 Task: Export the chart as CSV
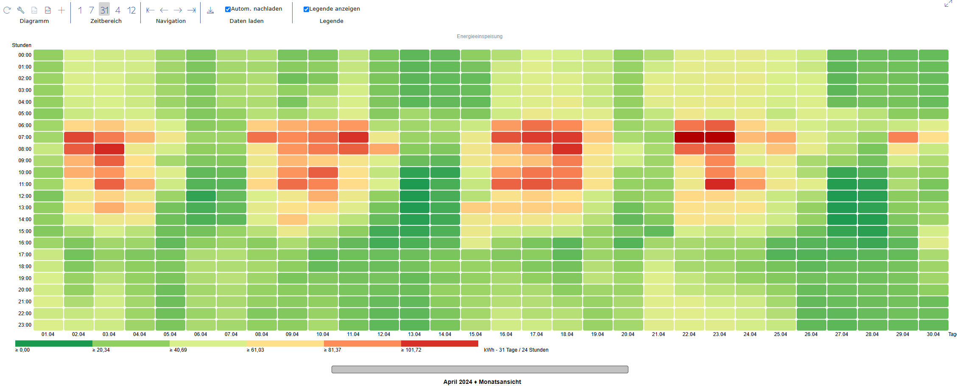click(x=34, y=10)
